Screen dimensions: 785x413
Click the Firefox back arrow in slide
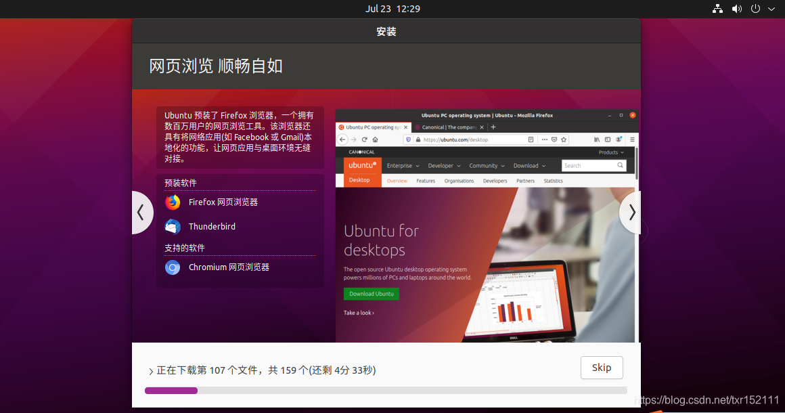tap(342, 139)
